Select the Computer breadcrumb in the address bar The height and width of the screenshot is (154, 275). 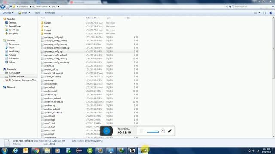click(x=24, y=6)
